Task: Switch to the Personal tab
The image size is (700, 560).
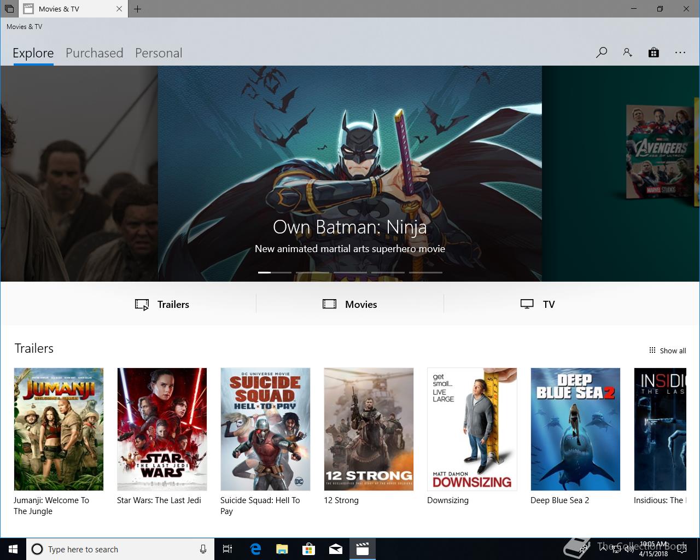Action: coord(159,53)
